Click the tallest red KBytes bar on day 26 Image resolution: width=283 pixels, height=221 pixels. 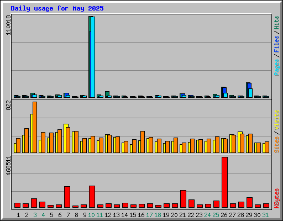[x=224, y=182]
